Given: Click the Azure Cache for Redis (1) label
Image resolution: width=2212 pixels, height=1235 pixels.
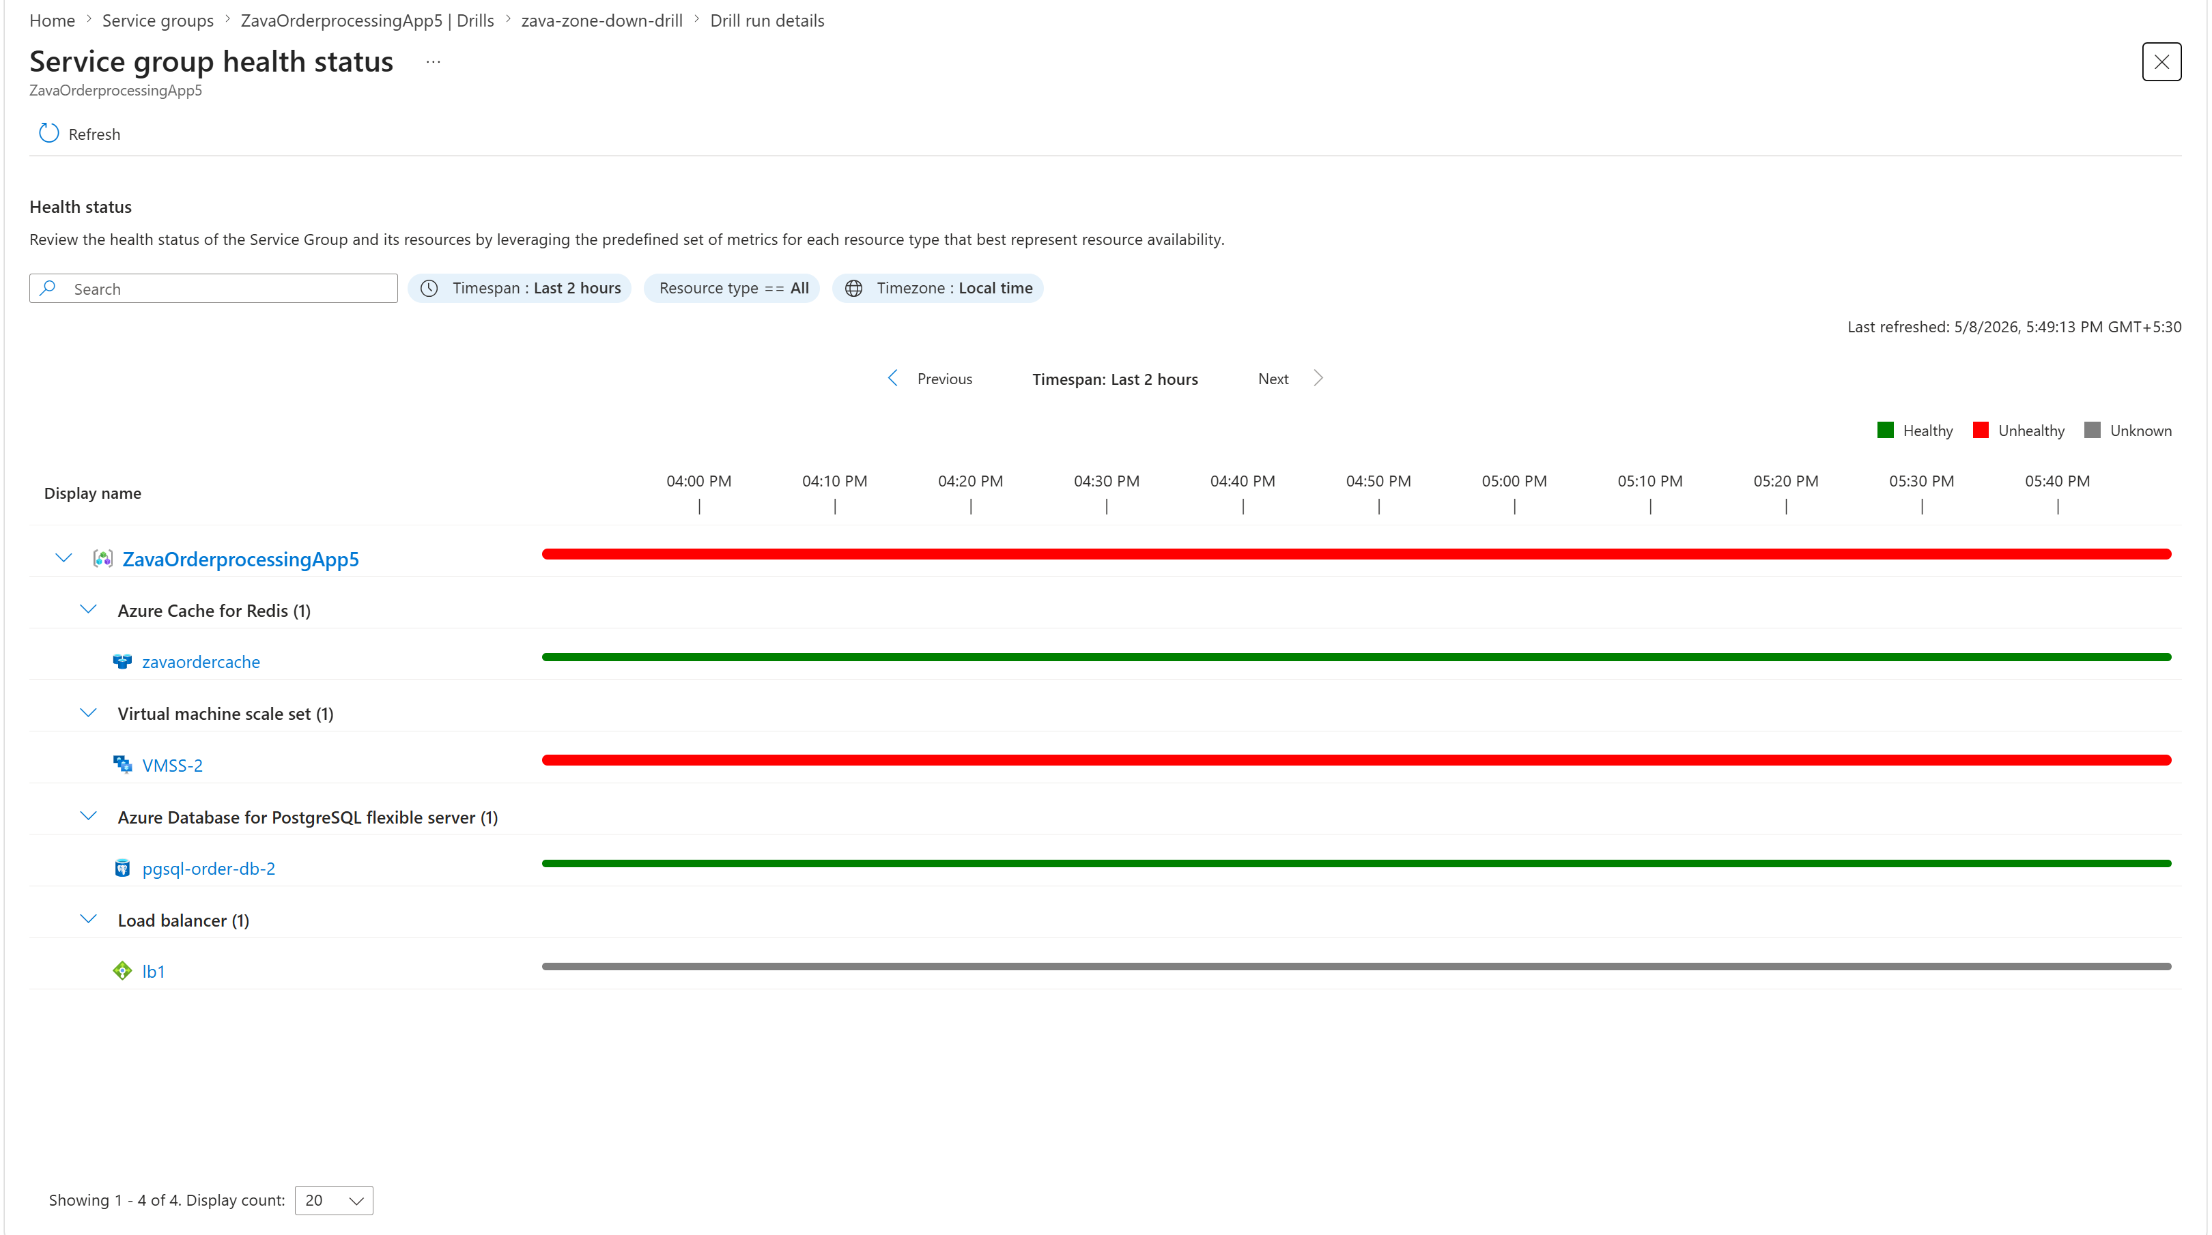Looking at the screenshot, I should tap(214, 611).
